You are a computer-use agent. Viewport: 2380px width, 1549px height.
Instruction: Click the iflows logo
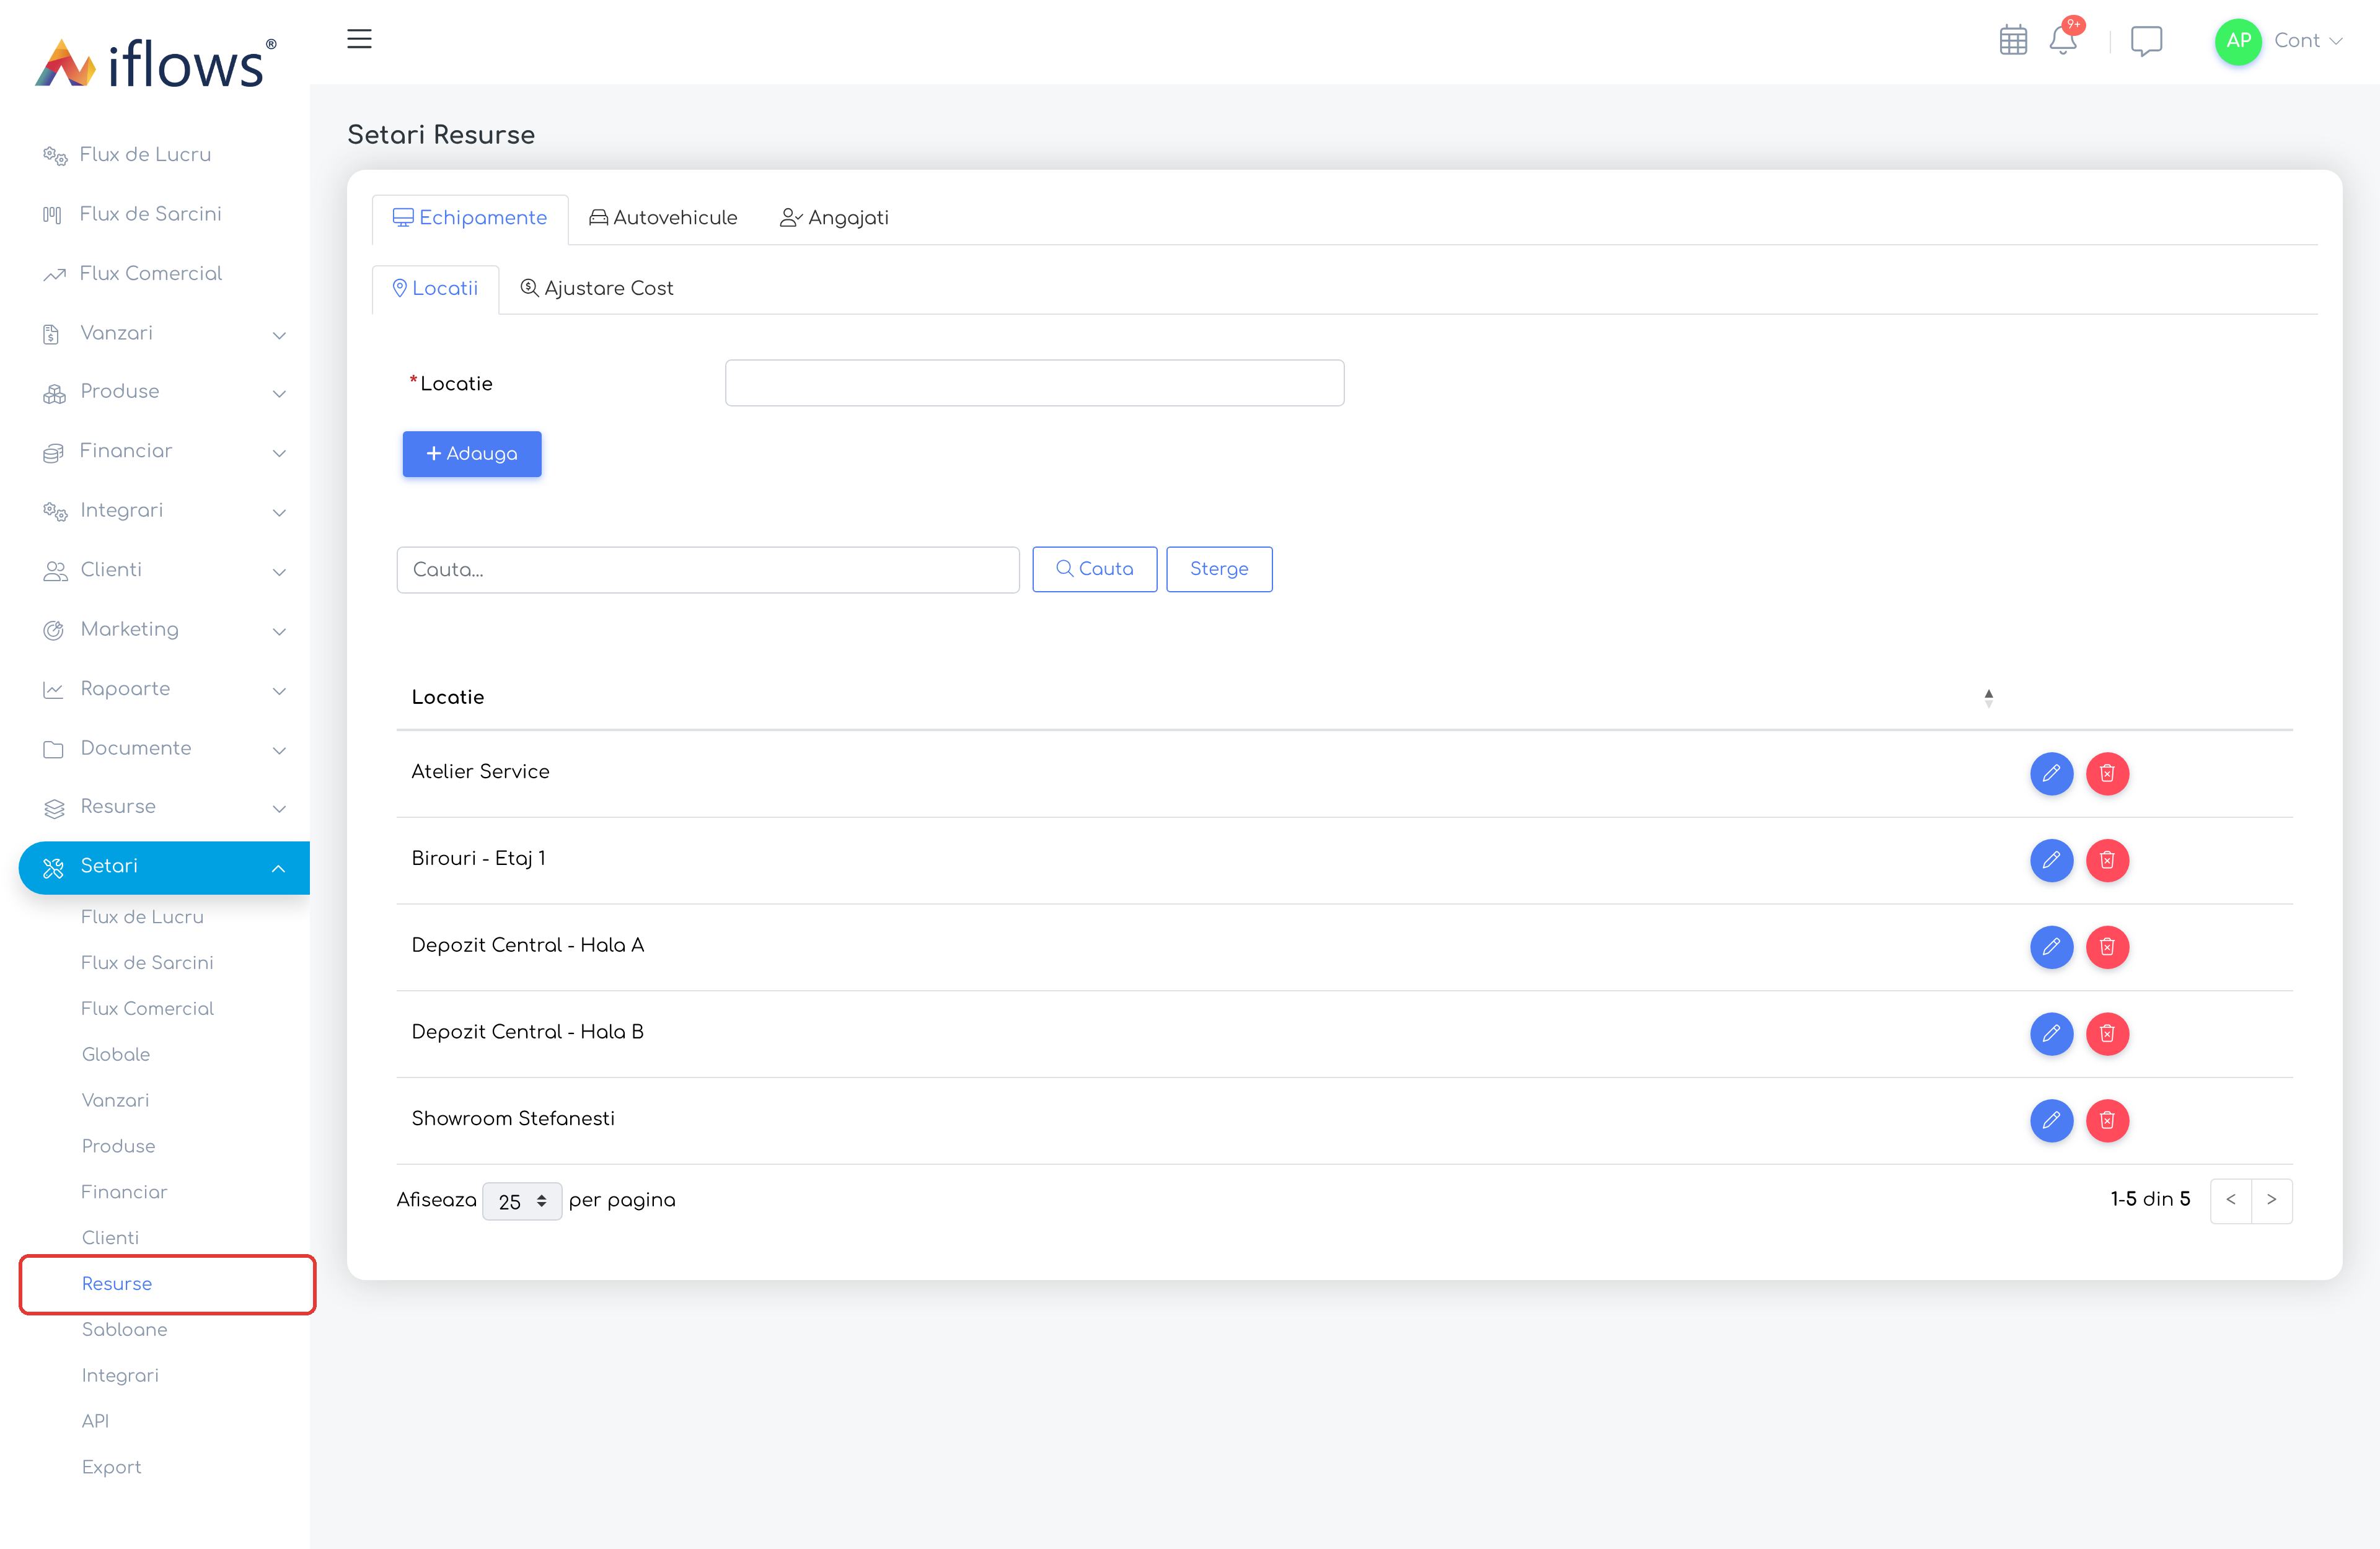pos(155,62)
